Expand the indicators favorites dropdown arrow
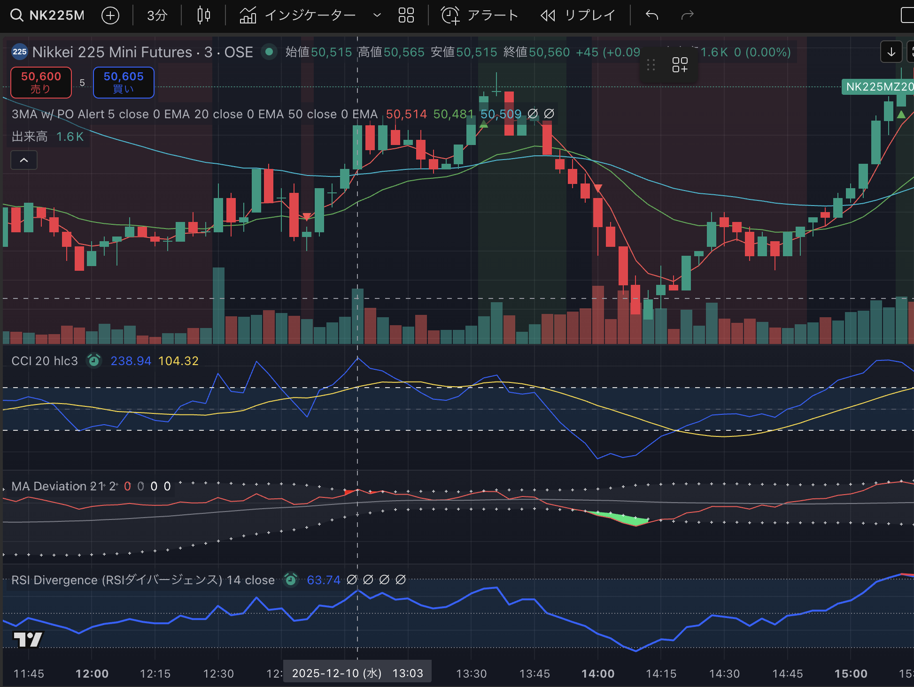914x687 pixels. tap(377, 15)
